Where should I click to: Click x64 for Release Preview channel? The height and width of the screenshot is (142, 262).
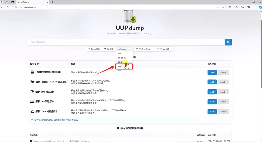212,82
